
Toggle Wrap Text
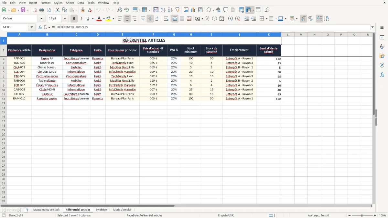pos(166,19)
